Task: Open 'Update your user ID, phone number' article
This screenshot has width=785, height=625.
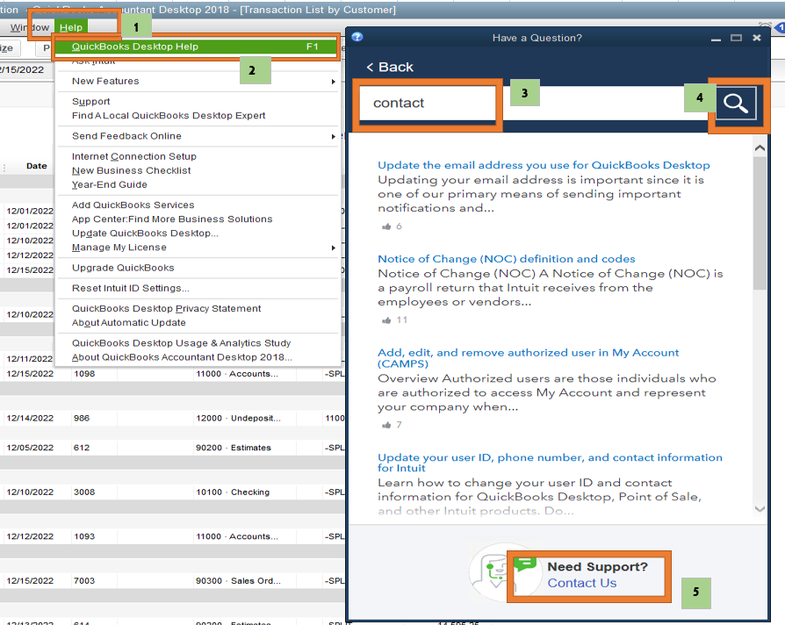Action: tap(550, 463)
